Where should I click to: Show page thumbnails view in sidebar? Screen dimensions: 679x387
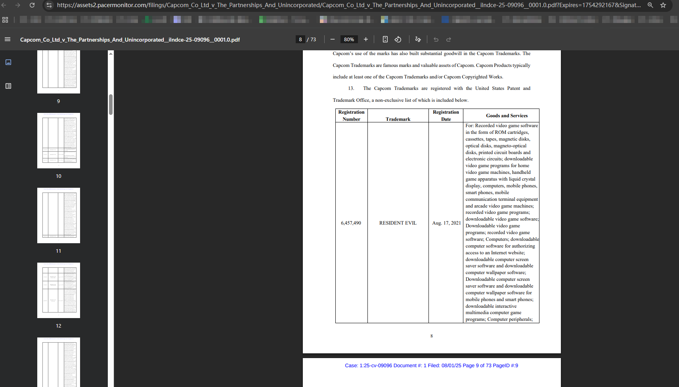click(x=8, y=62)
